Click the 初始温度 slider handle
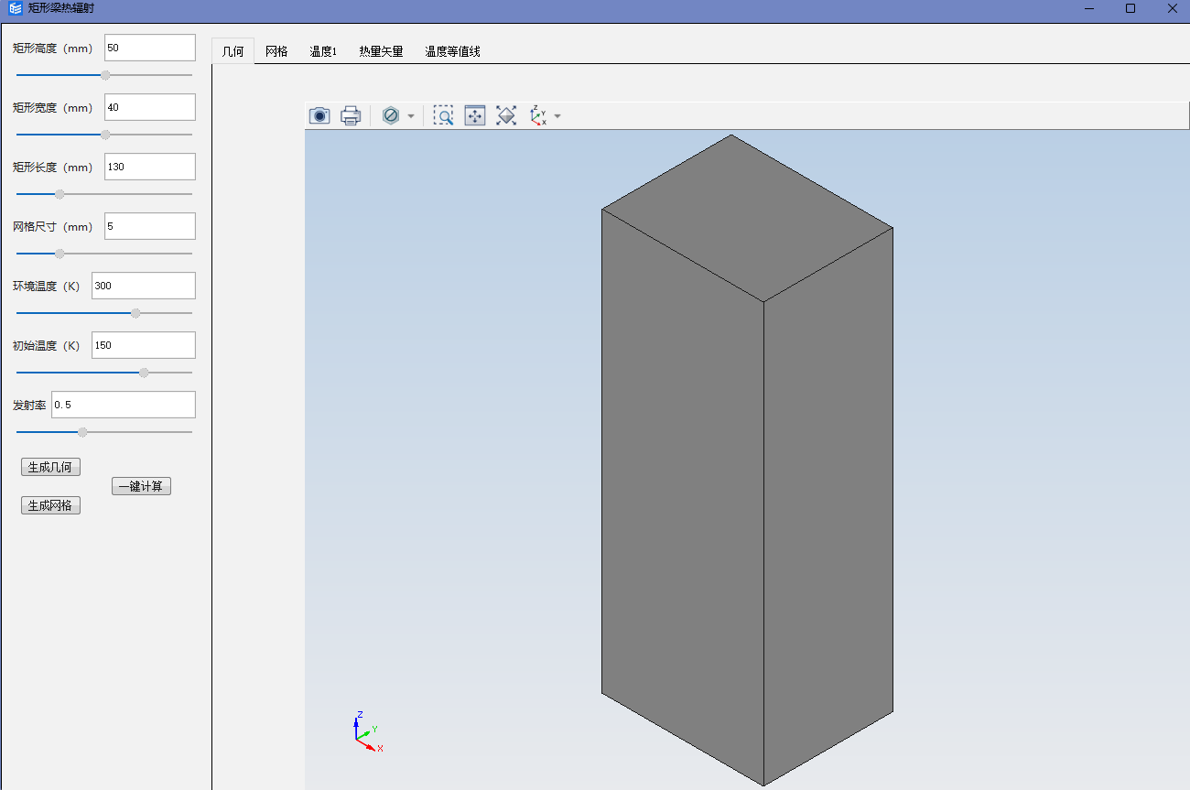The width and height of the screenshot is (1190, 790). pos(144,373)
